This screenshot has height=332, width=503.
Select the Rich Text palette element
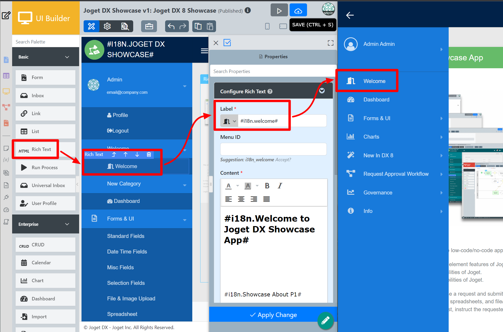point(45,149)
